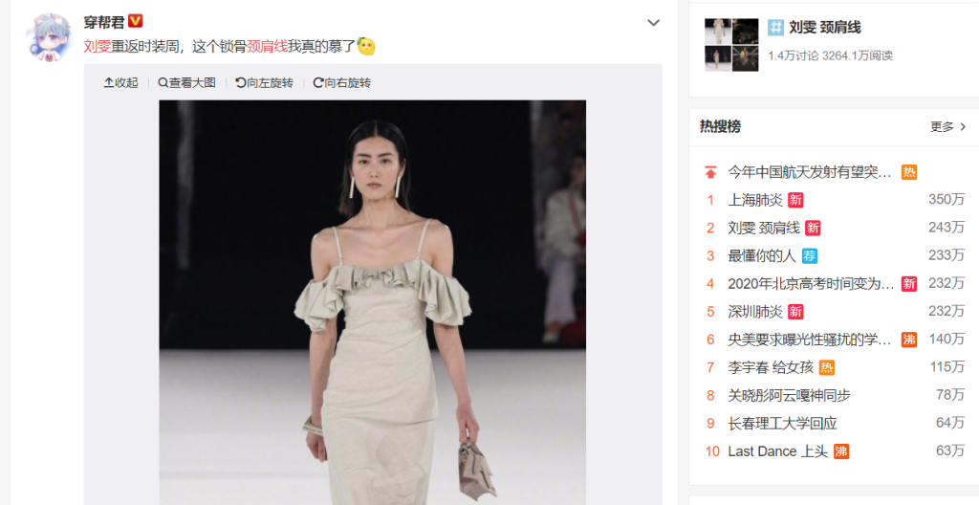The image size is (979, 505).
Task: Click the 颈肩线 red keyword link
Action: click(267, 46)
